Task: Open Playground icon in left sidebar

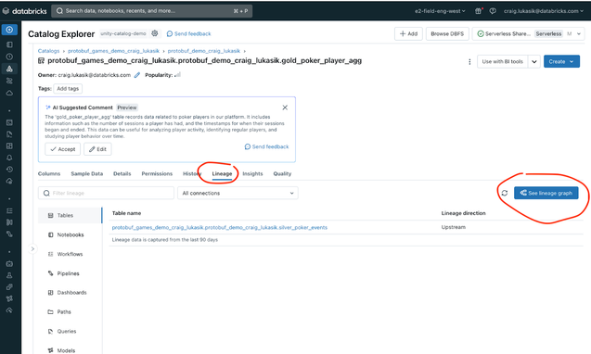Action: coord(9,263)
